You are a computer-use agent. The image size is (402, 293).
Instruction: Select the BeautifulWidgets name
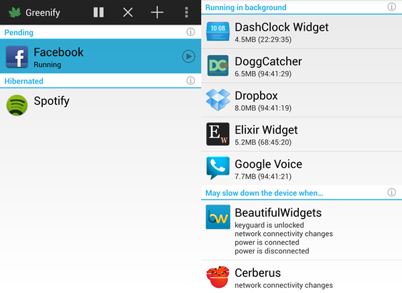278,213
